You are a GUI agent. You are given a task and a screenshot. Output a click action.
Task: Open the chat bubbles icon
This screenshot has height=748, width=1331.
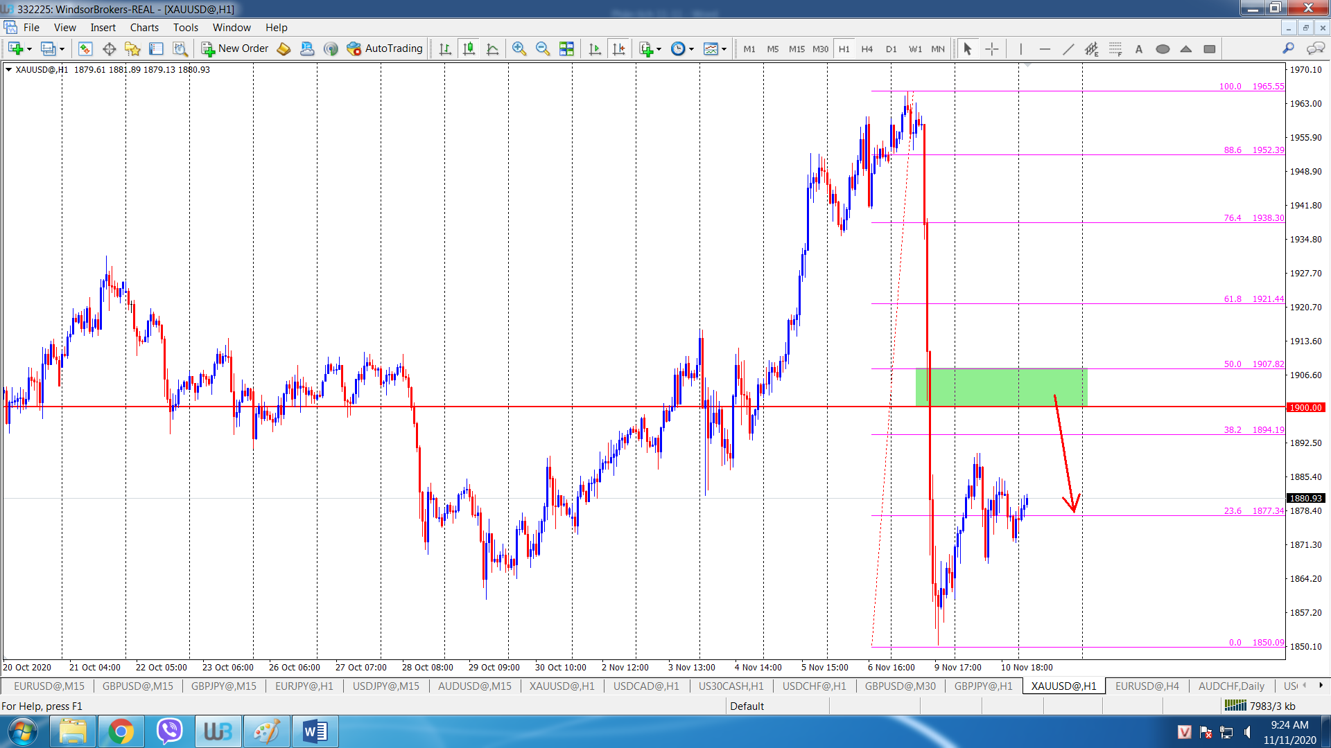pyautogui.click(x=1315, y=48)
